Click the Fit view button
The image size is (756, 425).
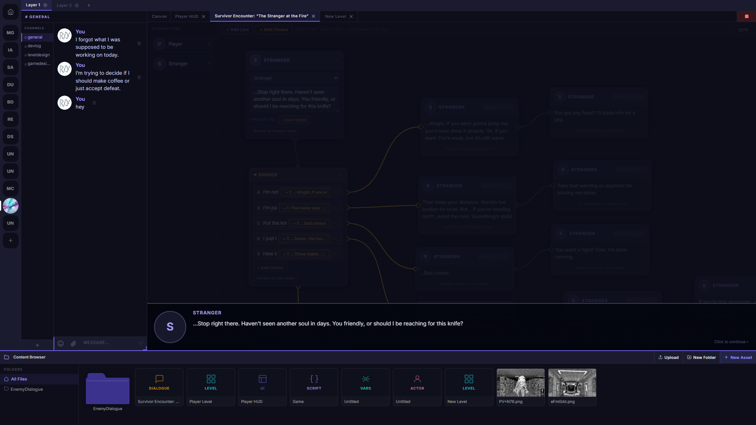743,30
